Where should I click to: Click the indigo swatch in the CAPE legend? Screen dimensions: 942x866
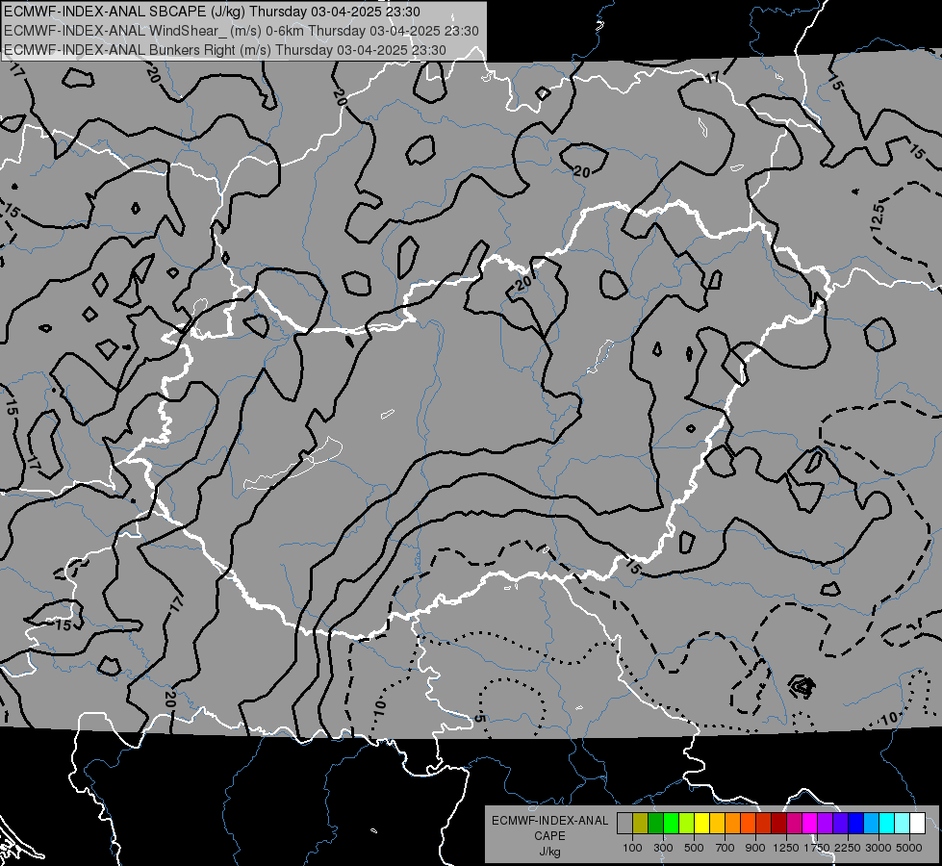pos(841,824)
